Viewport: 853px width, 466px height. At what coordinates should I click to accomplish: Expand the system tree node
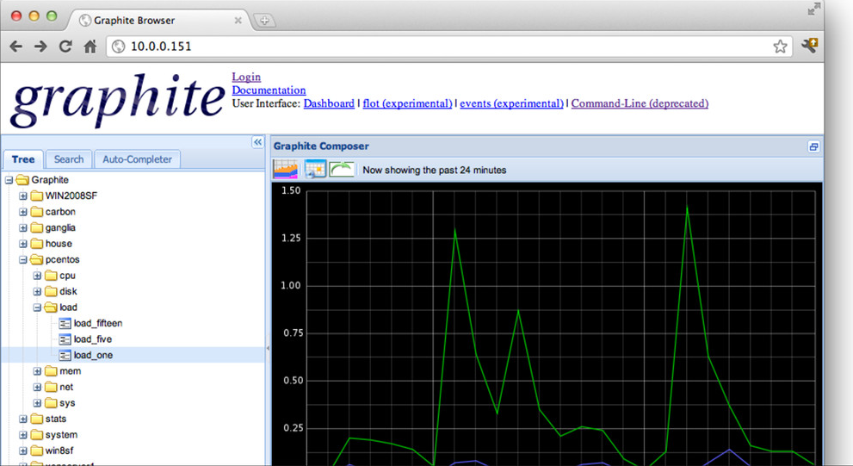[23, 435]
